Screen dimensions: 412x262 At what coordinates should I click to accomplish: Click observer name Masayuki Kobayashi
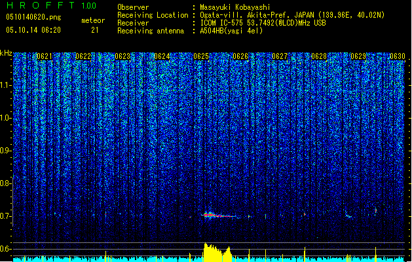coord(235,7)
